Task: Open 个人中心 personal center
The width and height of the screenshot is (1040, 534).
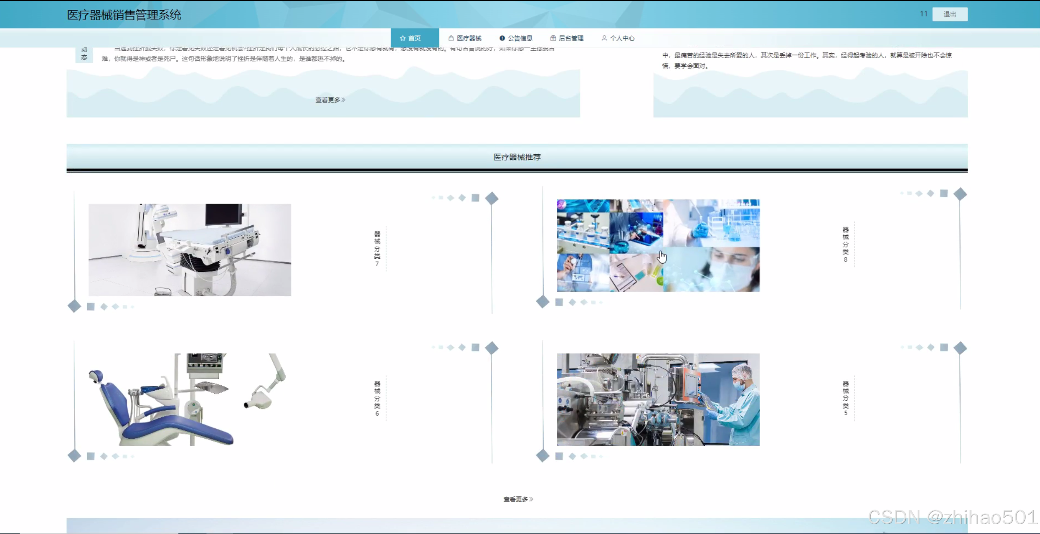Action: pos(622,38)
